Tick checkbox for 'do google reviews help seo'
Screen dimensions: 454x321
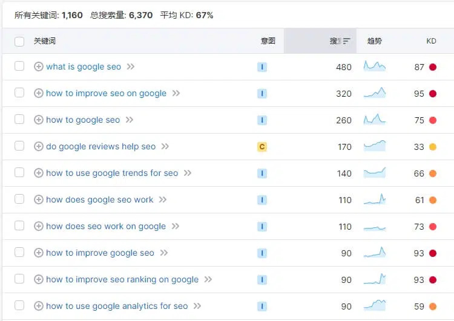click(x=19, y=146)
